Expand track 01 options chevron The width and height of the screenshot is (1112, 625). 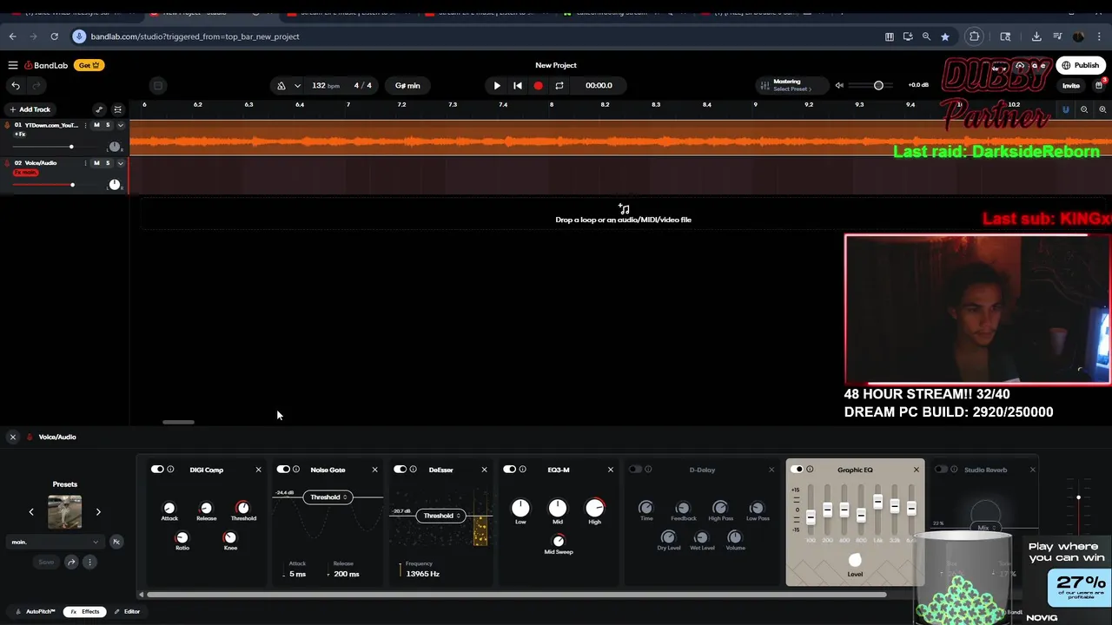pyautogui.click(x=121, y=125)
